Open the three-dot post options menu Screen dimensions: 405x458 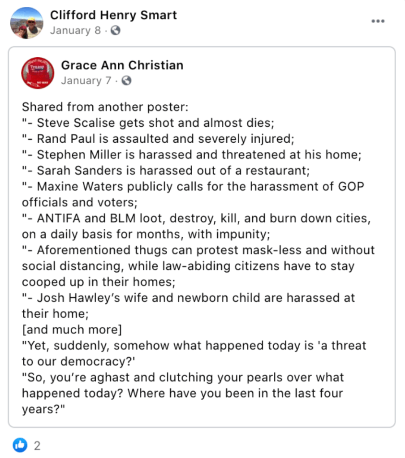(x=378, y=21)
